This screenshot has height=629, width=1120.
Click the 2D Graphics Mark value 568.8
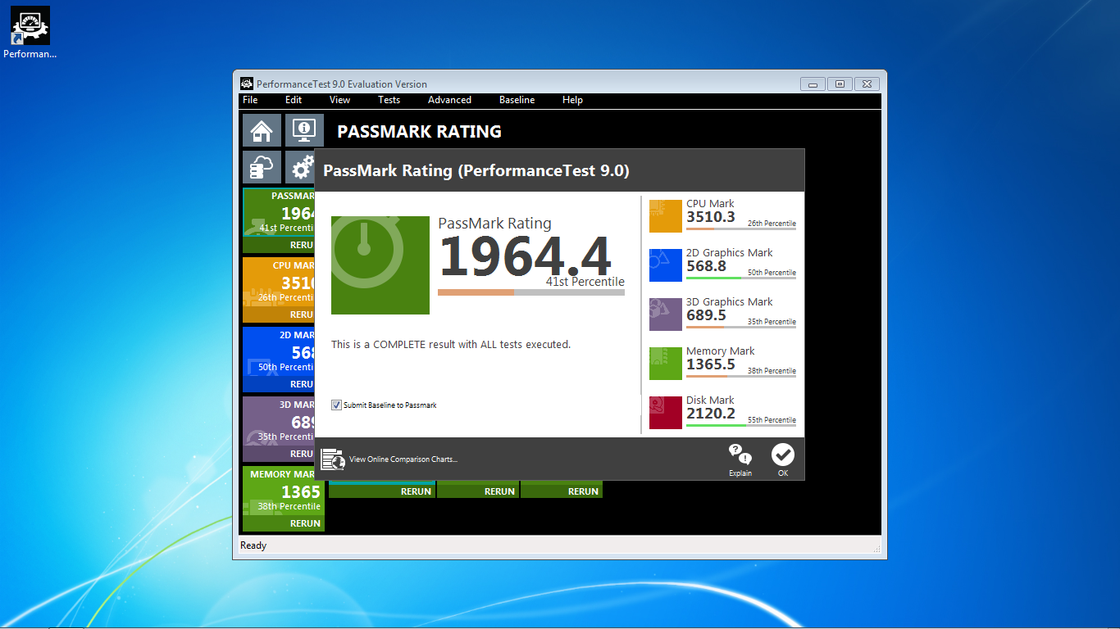coord(707,266)
